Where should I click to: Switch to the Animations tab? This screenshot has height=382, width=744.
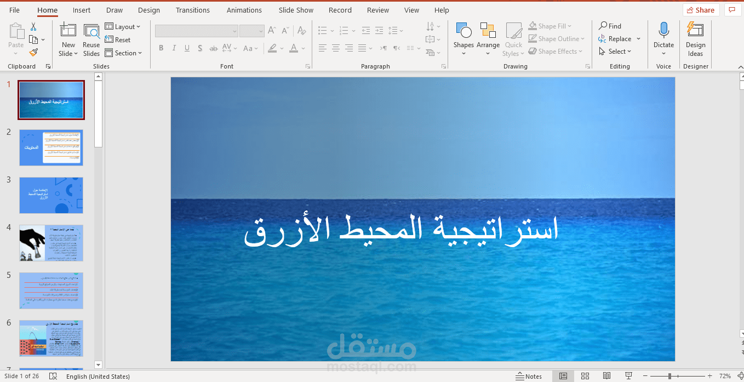[244, 10]
